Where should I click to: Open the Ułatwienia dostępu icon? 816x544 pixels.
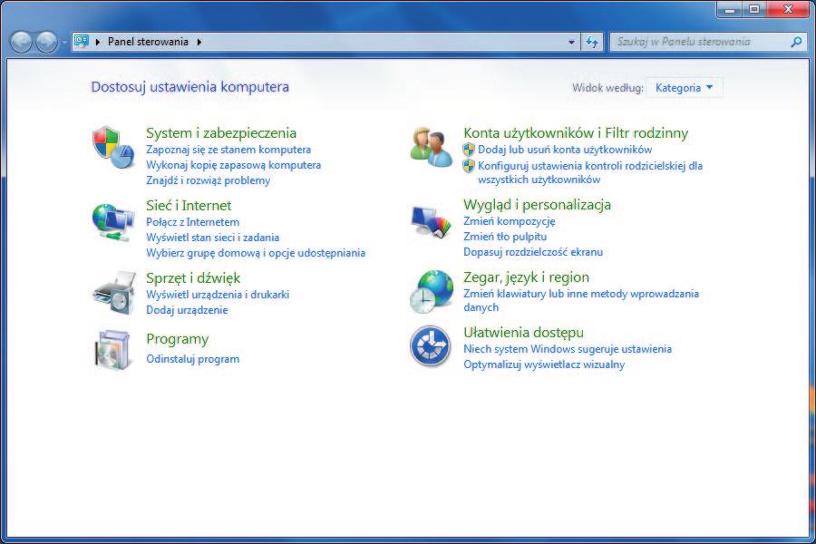(430, 346)
